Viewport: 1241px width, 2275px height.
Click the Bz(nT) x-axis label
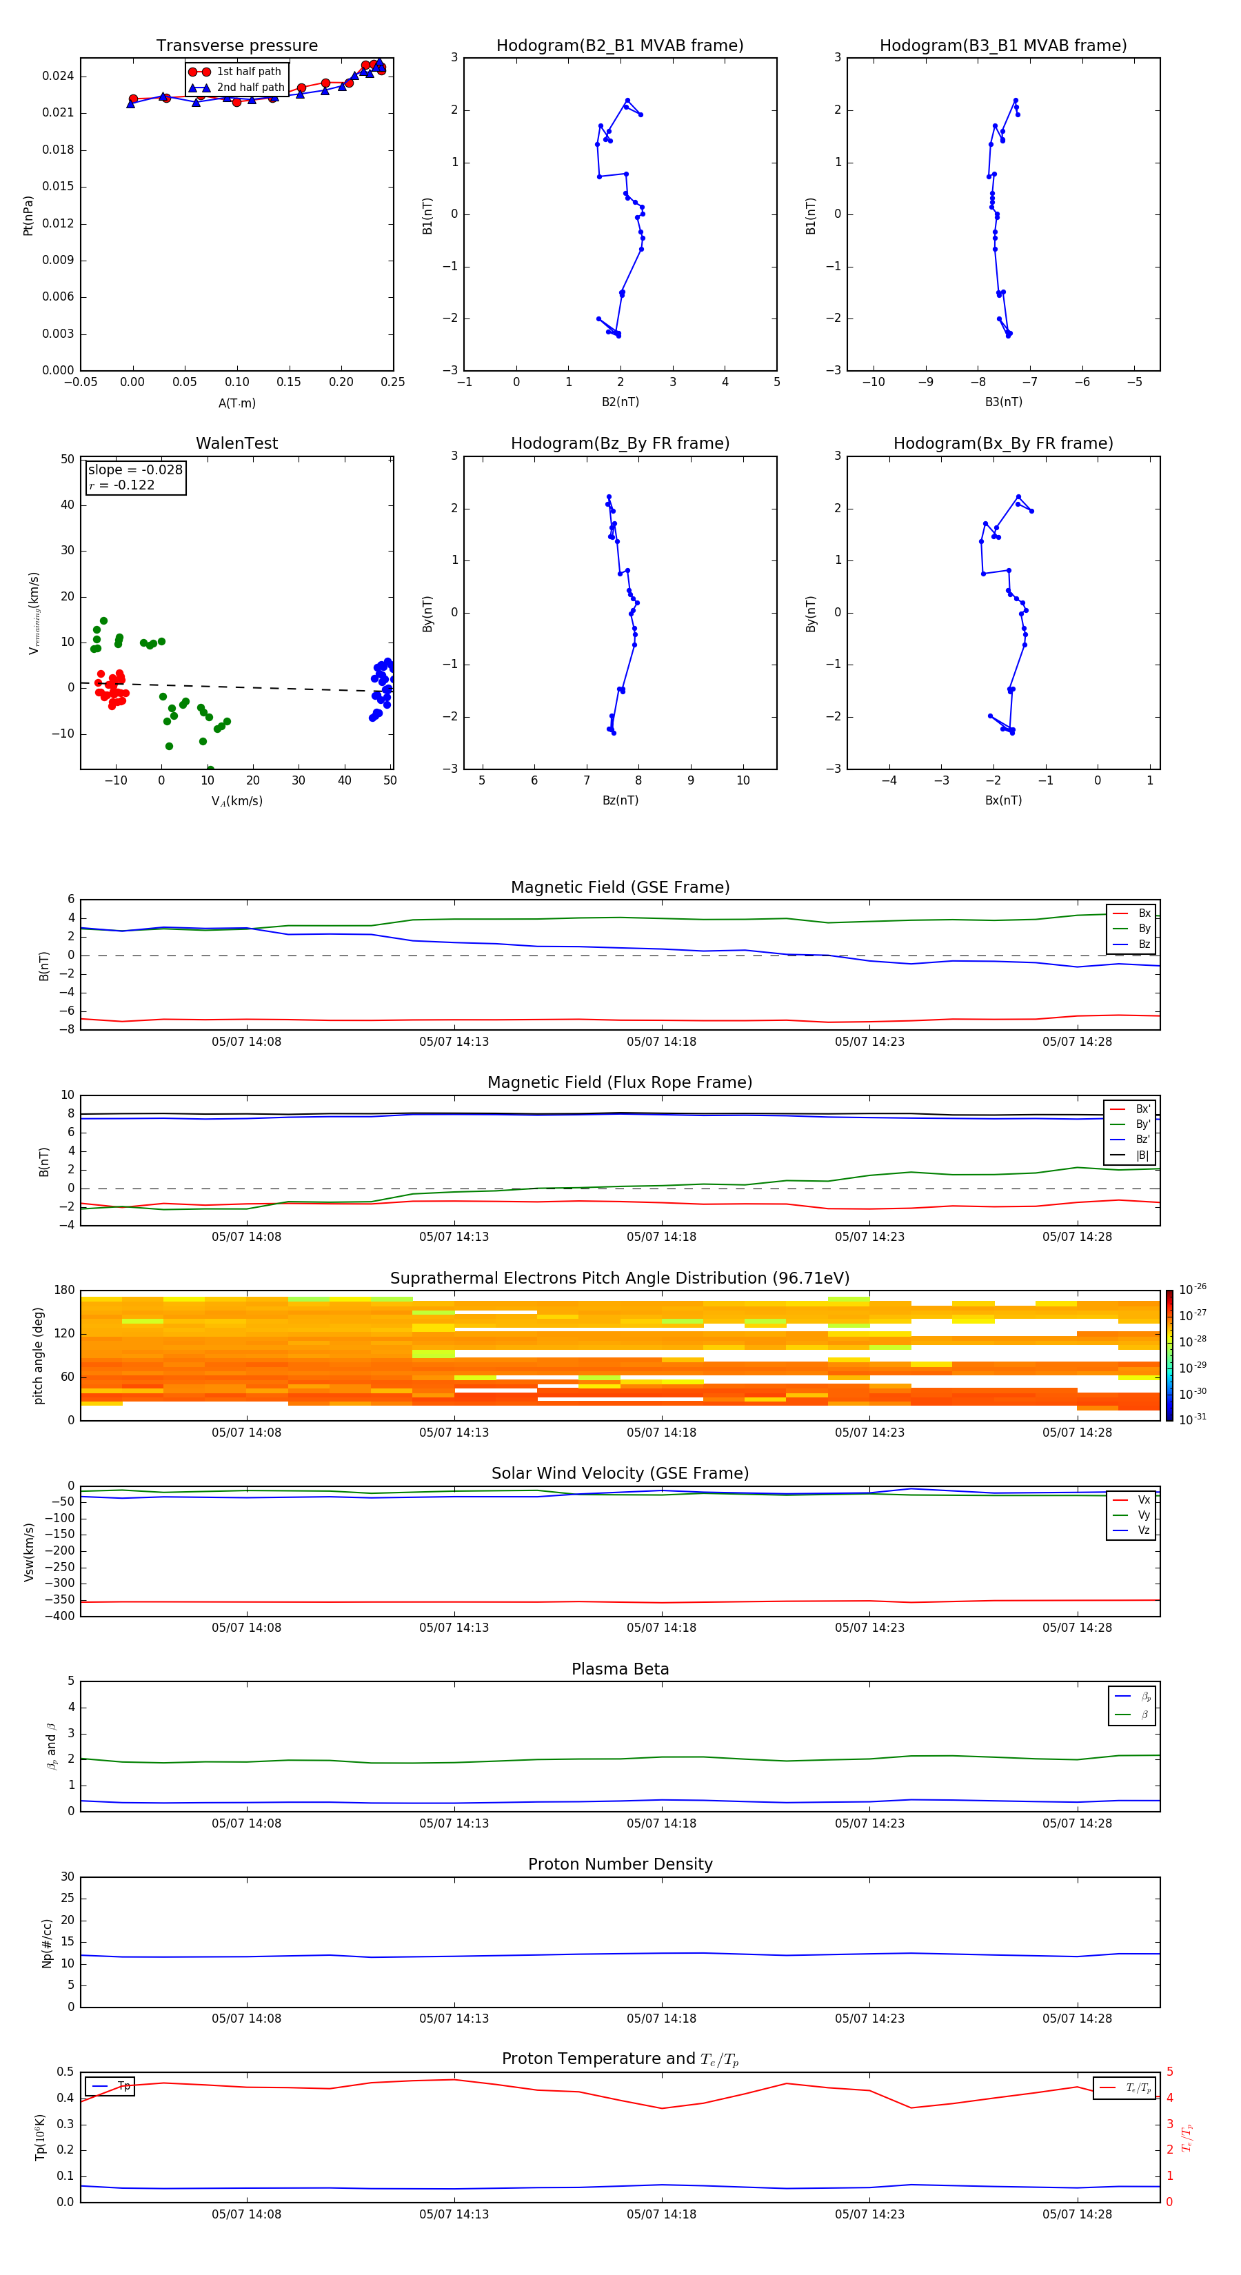click(x=620, y=800)
